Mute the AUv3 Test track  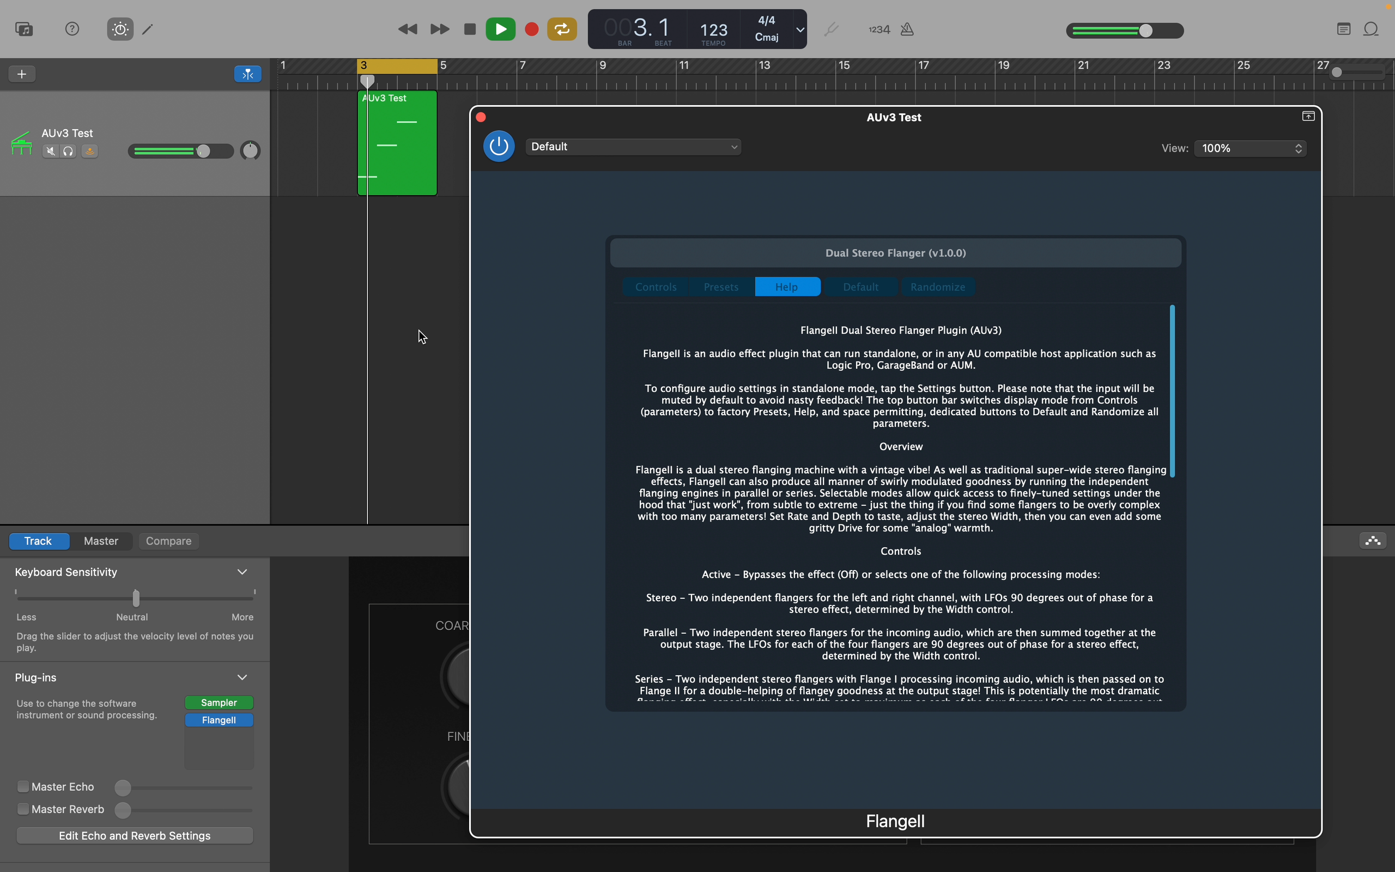(51, 151)
